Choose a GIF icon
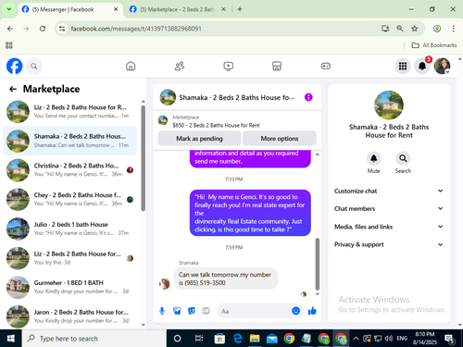The height and width of the screenshot is (347, 463). pyautogui.click(x=206, y=311)
